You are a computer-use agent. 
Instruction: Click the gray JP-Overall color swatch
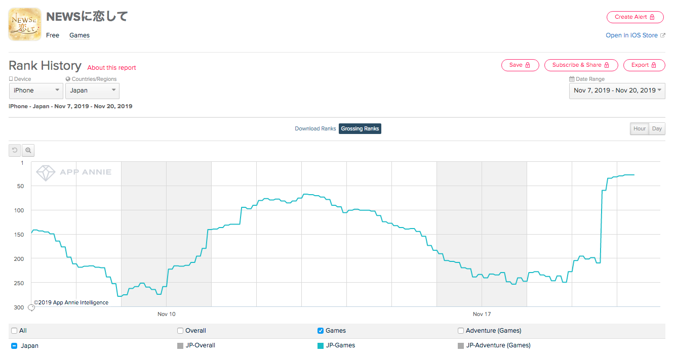click(180, 346)
